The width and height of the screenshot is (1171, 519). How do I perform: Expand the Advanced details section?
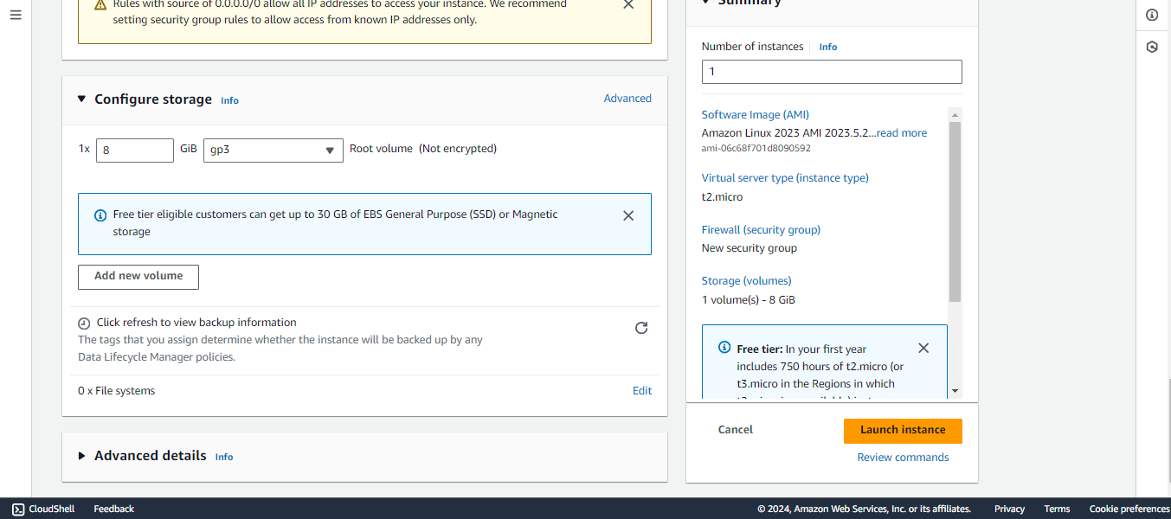point(80,456)
